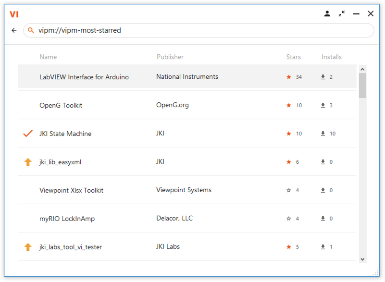Click publisher JKI Labs
Screen dimensions: 385x282
168,246
